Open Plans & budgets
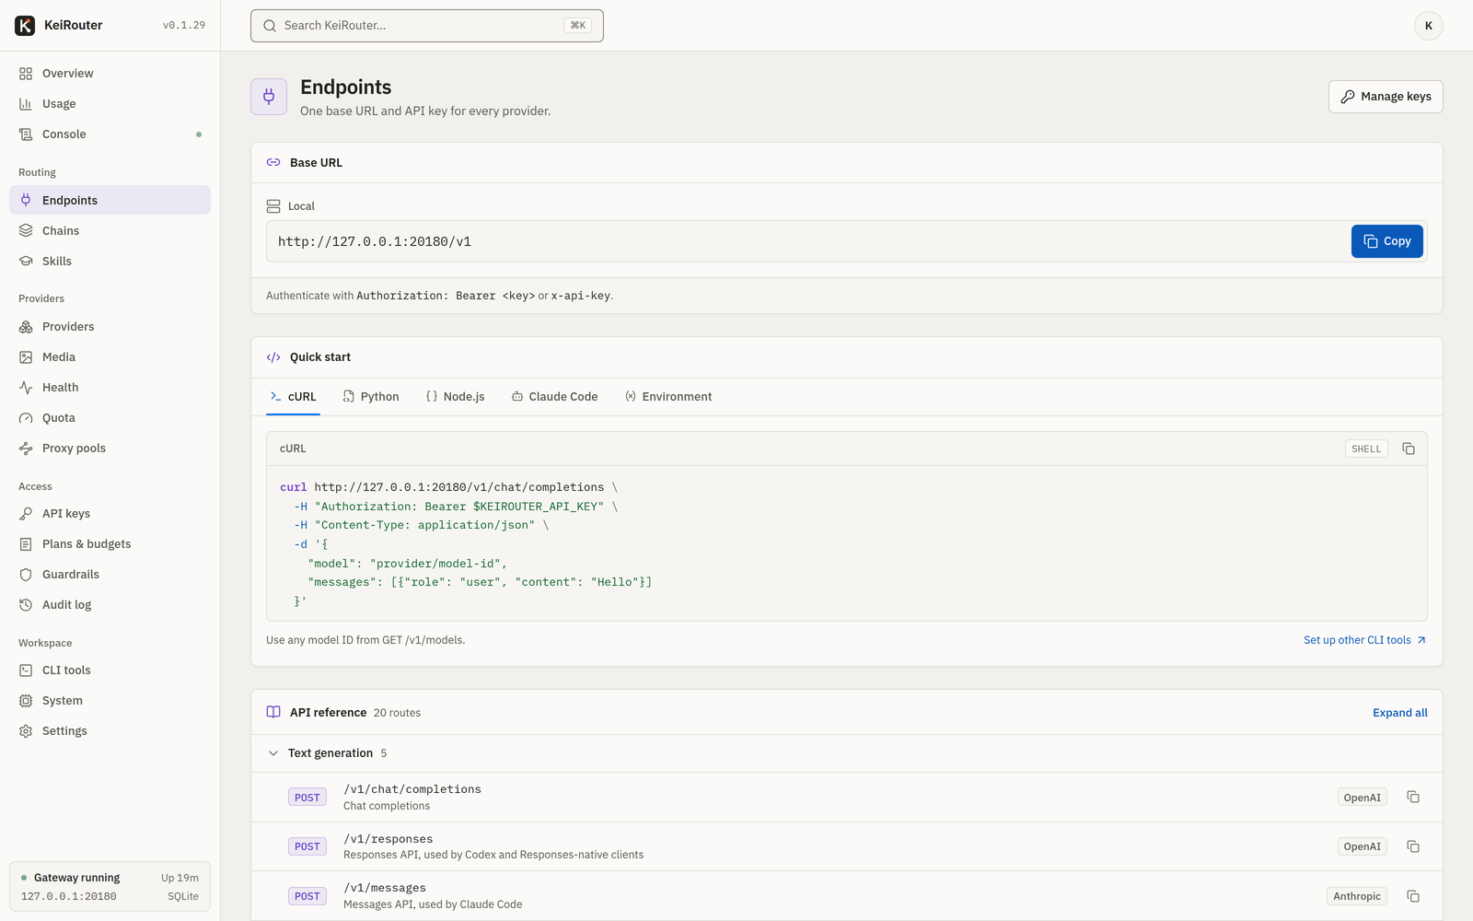Viewport: 1473px width, 921px height. (110, 544)
